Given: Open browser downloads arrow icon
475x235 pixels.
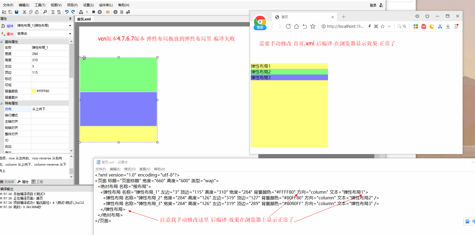Looking at the screenshot, I should point(448,26).
